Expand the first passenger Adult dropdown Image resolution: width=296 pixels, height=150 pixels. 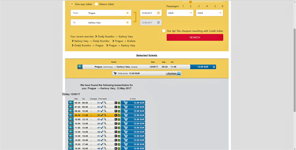click(180, 13)
